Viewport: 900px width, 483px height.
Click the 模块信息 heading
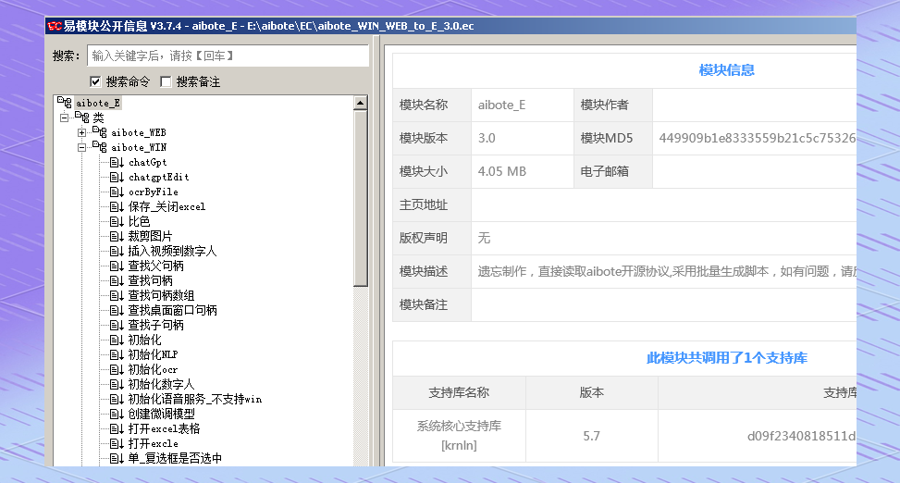726,70
